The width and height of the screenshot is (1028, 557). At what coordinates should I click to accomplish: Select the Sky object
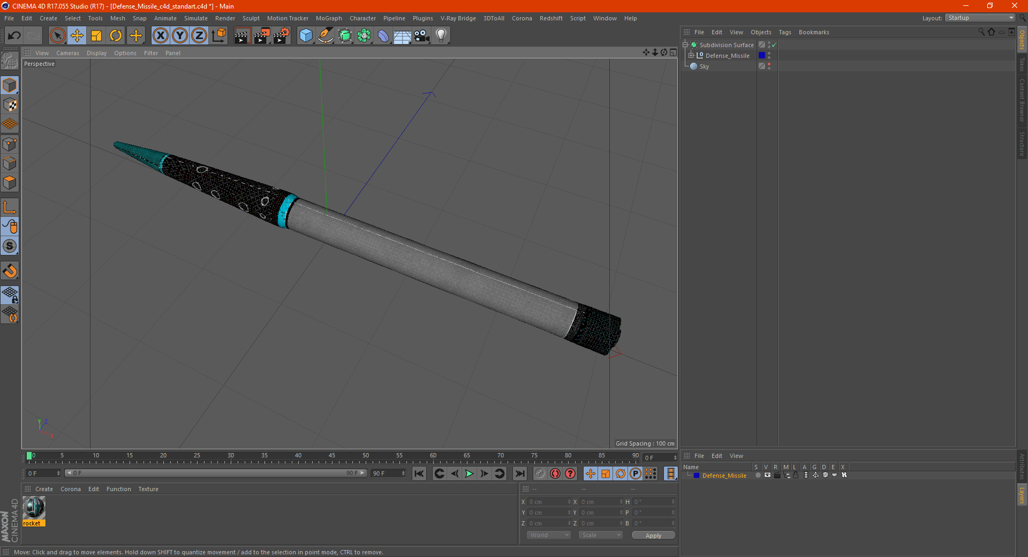pos(704,66)
